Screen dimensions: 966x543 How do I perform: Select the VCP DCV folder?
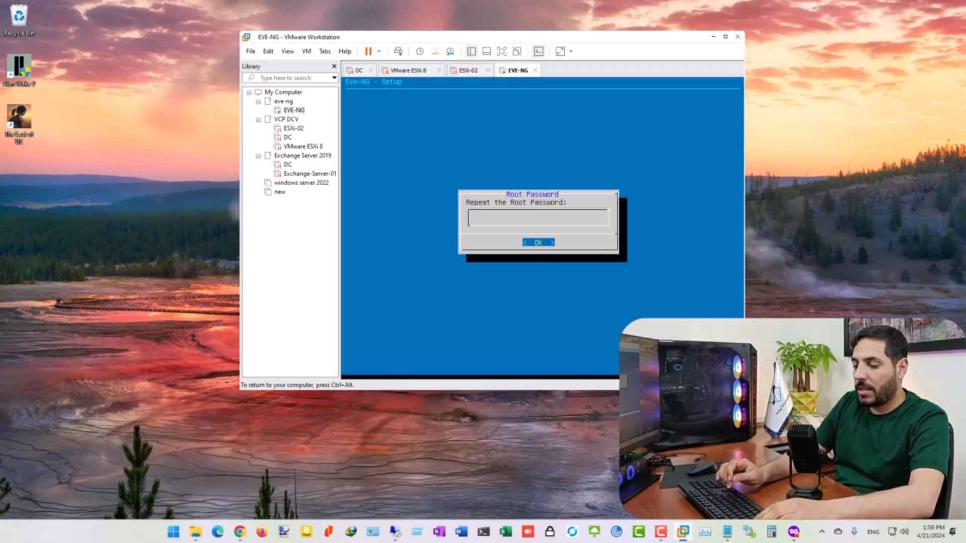coord(286,119)
